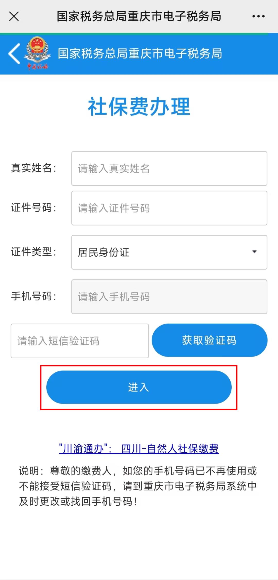The height and width of the screenshot is (580, 278).
Task: Open the 川渝通办 四川-自然人社保缴费 link
Action: point(139,449)
